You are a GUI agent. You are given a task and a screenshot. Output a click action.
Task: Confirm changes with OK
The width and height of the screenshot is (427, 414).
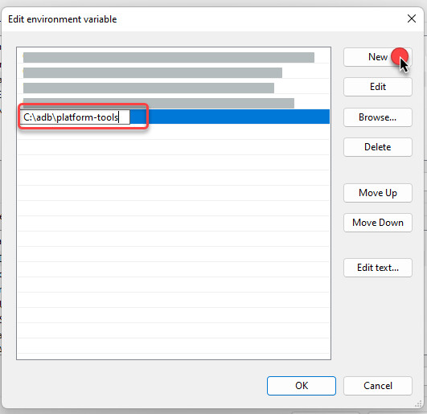pos(302,386)
